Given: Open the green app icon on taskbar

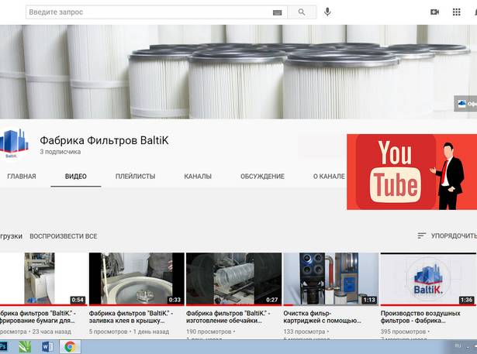Looking at the screenshot, I should (x=25, y=346).
